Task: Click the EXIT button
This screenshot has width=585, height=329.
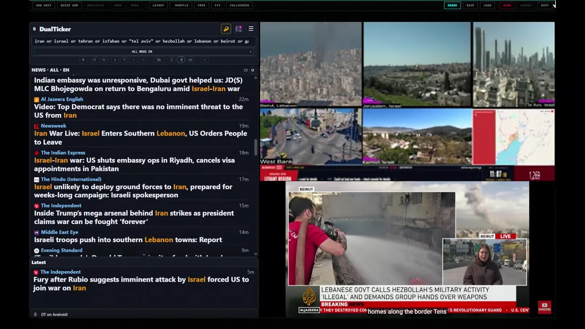Action: pos(545,5)
